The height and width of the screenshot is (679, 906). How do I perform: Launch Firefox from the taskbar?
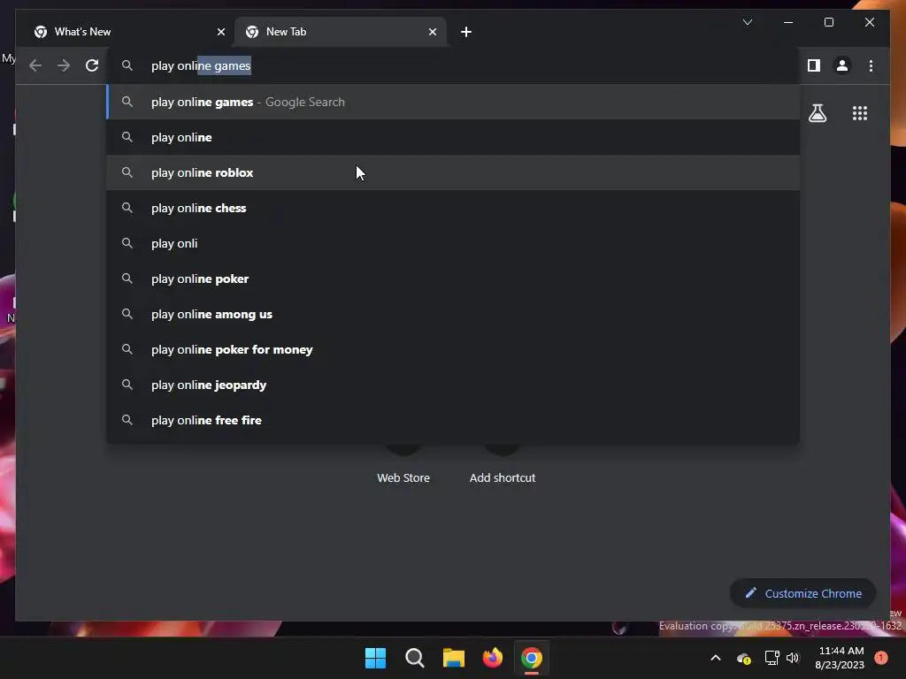[492, 658]
